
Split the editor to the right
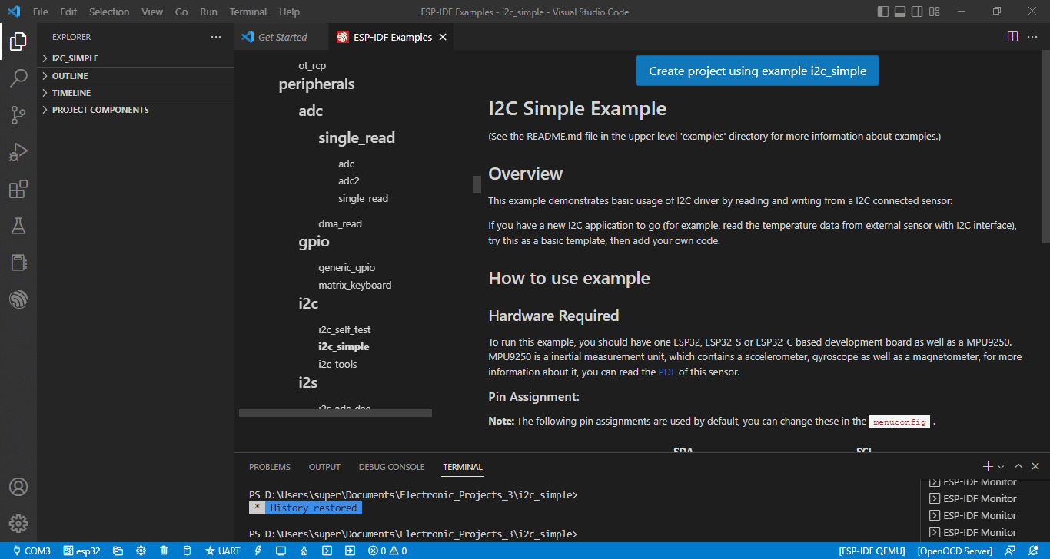pyautogui.click(x=1012, y=37)
